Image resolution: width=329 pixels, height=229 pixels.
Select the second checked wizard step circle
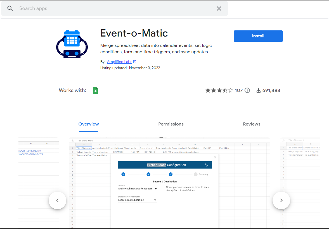[x=148, y=174]
